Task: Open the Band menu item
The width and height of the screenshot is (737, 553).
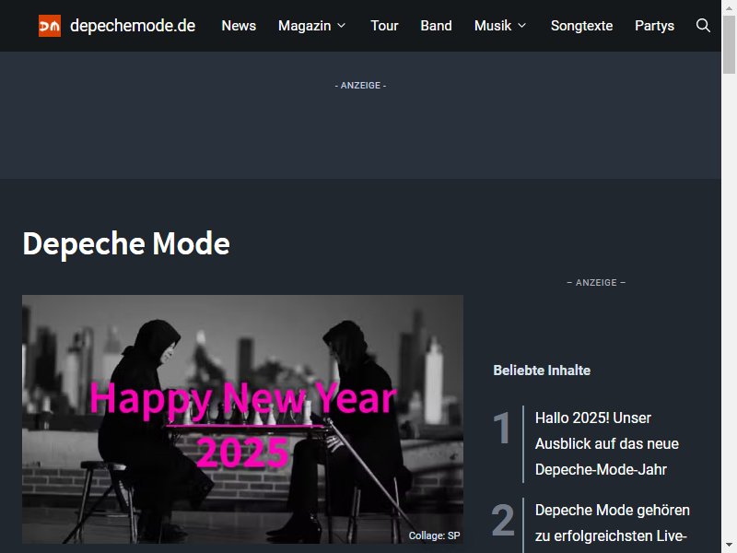Action: 436,26
